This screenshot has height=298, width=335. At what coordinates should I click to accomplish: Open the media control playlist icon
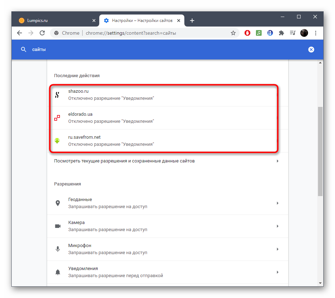[x=292, y=33]
